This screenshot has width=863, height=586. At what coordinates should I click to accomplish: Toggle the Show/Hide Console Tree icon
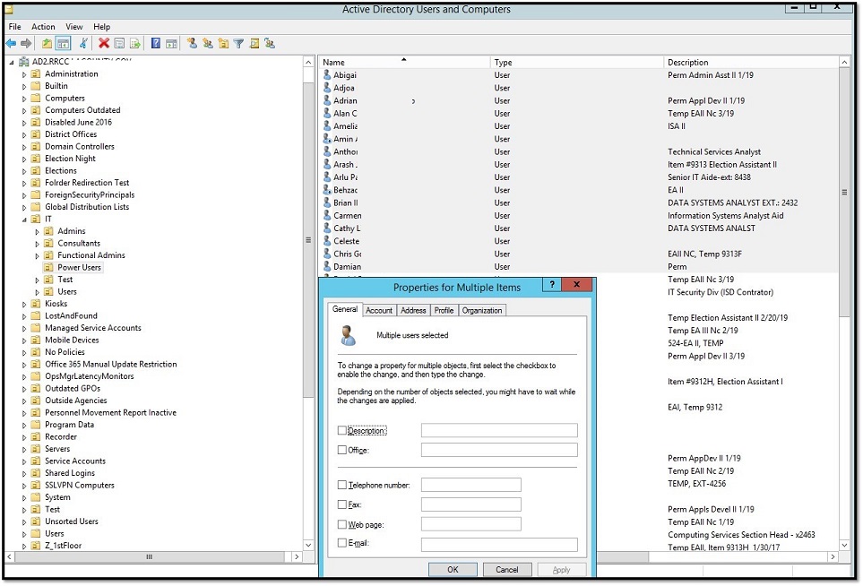(64, 44)
